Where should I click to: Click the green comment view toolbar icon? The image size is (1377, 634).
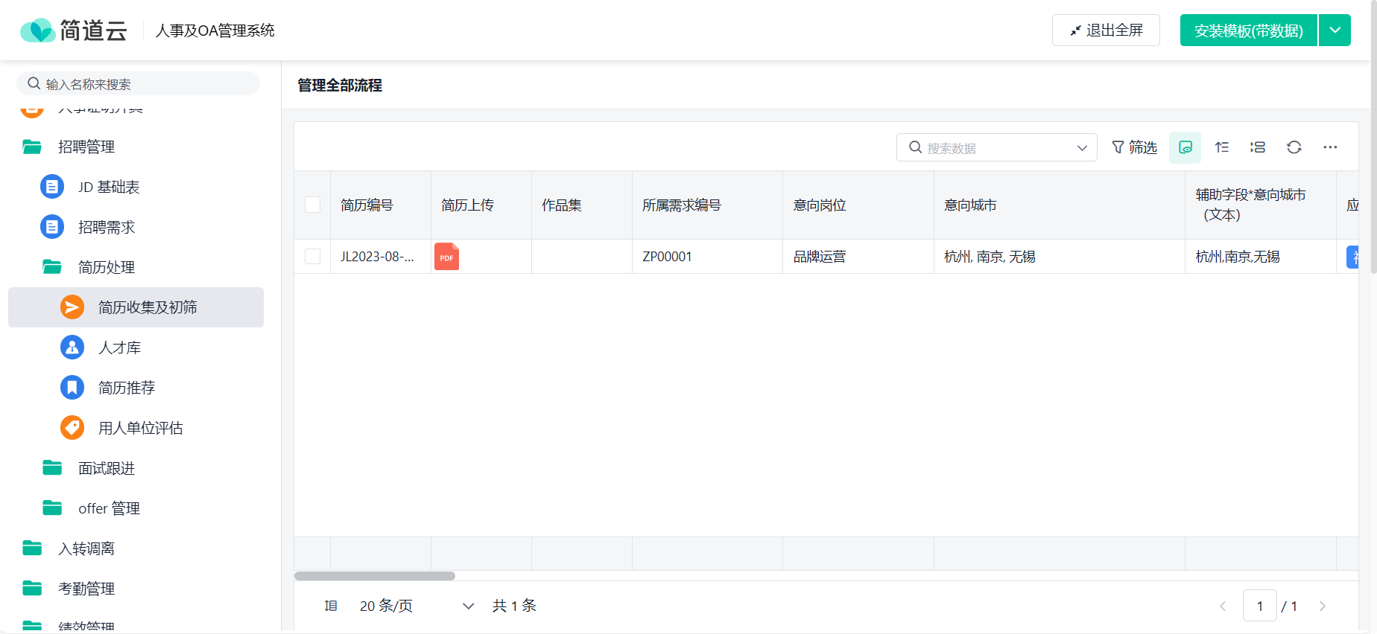click(1185, 147)
